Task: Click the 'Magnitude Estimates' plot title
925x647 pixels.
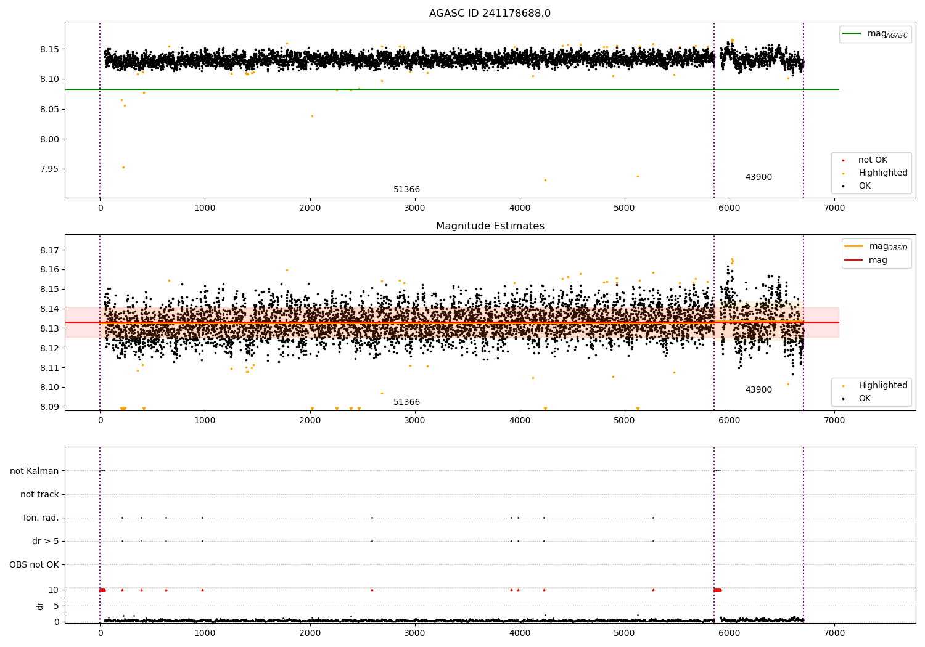Action: click(490, 226)
